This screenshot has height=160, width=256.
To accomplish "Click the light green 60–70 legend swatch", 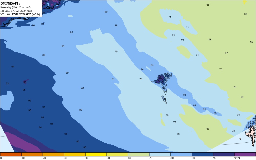I will [x=138, y=154].
